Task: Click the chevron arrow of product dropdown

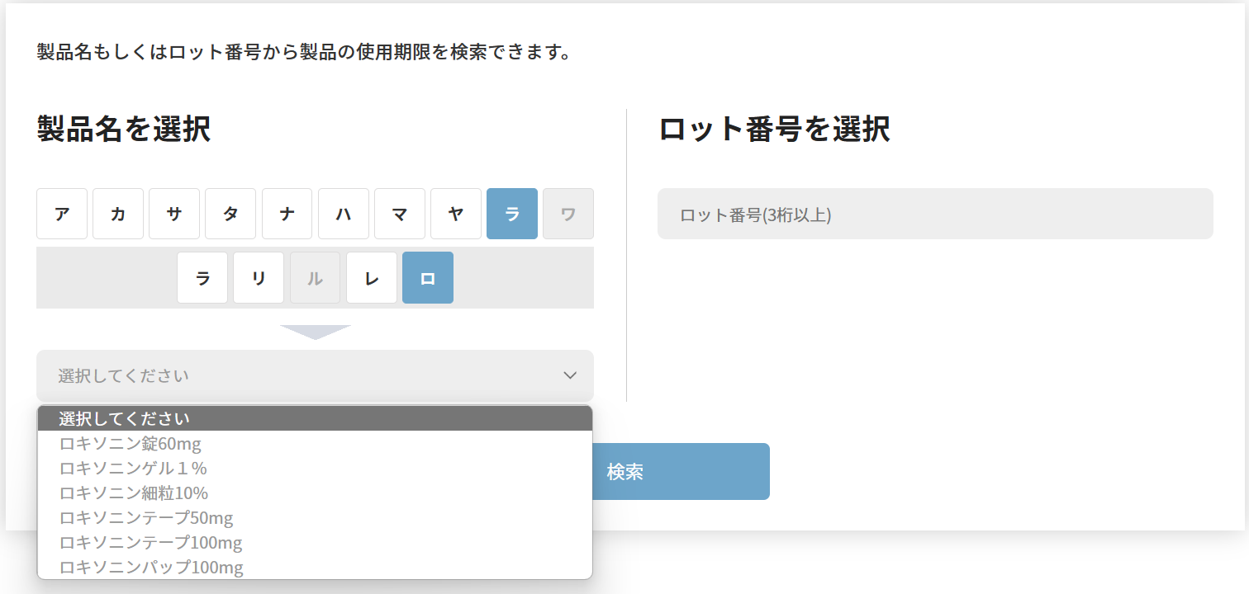Action: pos(570,375)
